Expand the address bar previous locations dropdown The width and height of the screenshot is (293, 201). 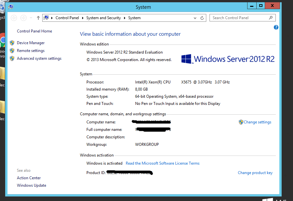point(195,18)
